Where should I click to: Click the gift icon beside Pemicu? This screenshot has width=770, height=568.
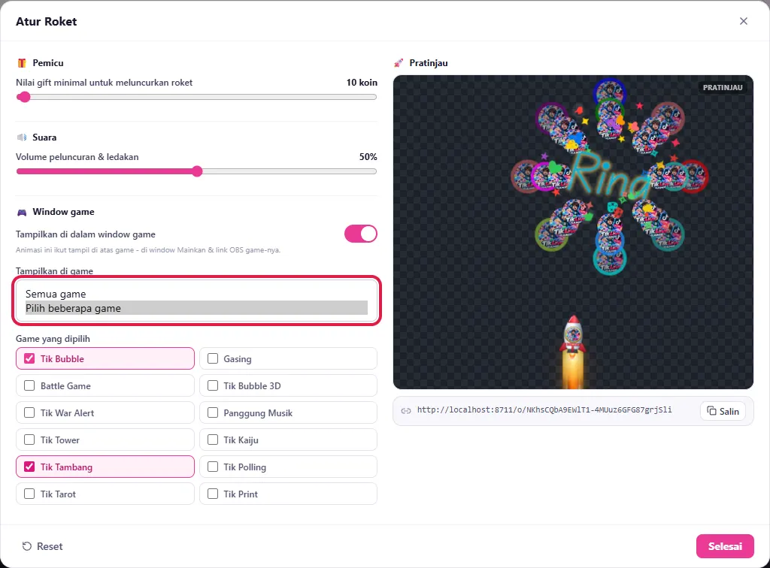tap(22, 63)
